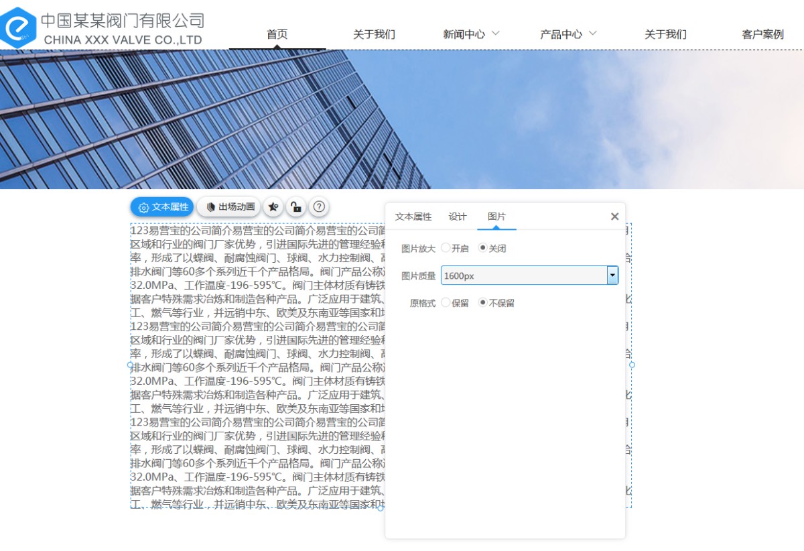The width and height of the screenshot is (804, 551).
Task: Go to 首页 in navigation bar
Action: tap(277, 34)
